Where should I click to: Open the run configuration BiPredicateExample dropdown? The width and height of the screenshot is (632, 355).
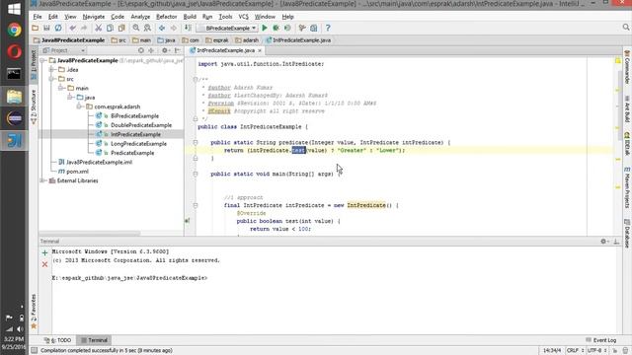pos(227,29)
